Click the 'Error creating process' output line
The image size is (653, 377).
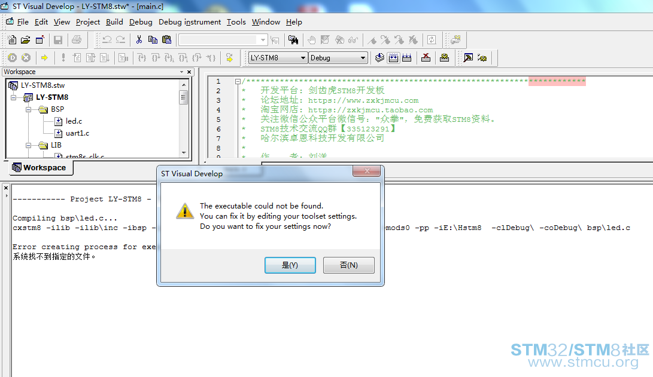coord(84,247)
